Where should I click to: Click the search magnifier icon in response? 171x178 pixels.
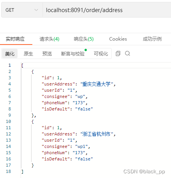127,53
